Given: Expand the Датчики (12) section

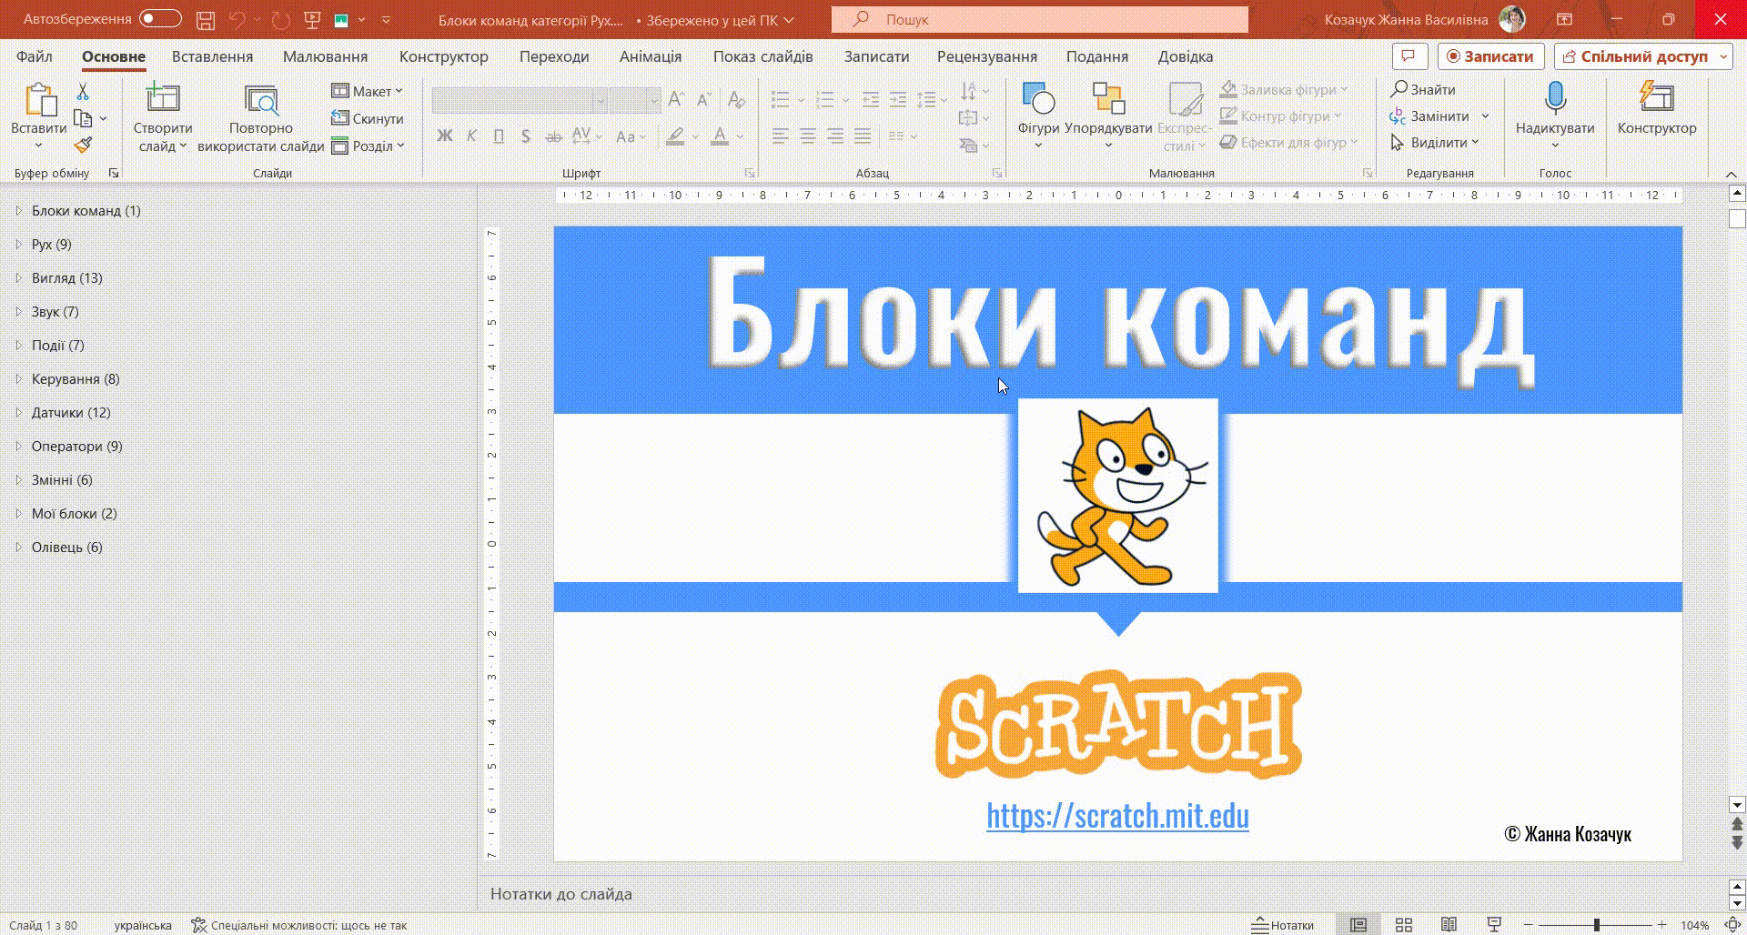Looking at the screenshot, I should click(18, 412).
